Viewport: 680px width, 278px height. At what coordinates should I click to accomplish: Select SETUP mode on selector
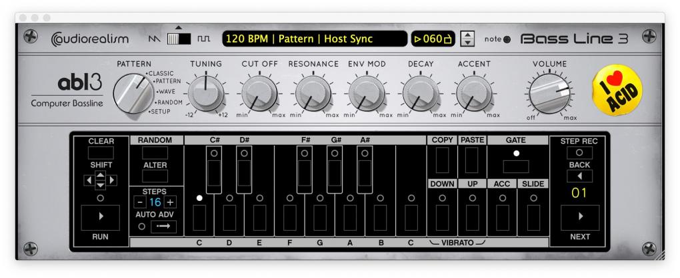(159, 112)
